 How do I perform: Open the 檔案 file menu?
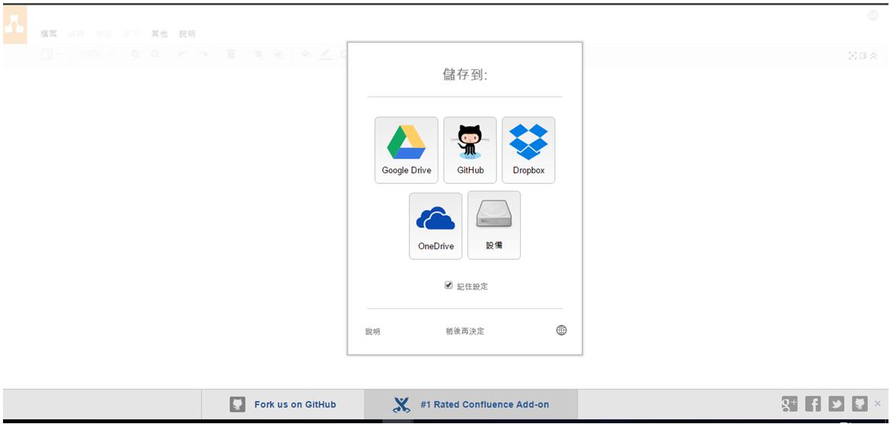pyautogui.click(x=49, y=34)
